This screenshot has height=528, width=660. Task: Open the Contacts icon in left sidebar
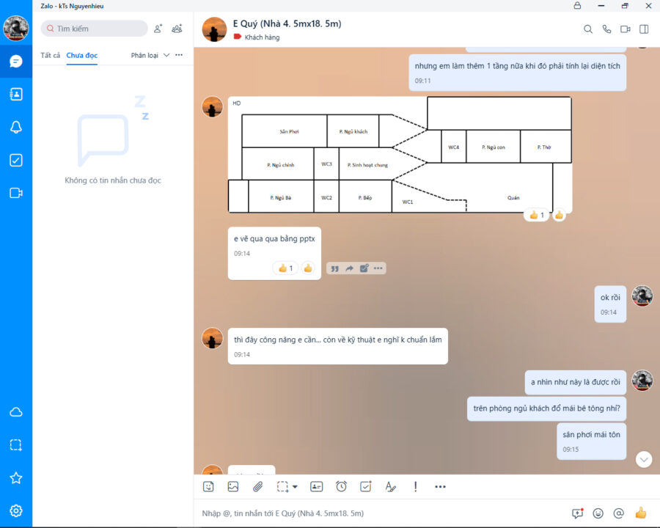[x=16, y=94]
